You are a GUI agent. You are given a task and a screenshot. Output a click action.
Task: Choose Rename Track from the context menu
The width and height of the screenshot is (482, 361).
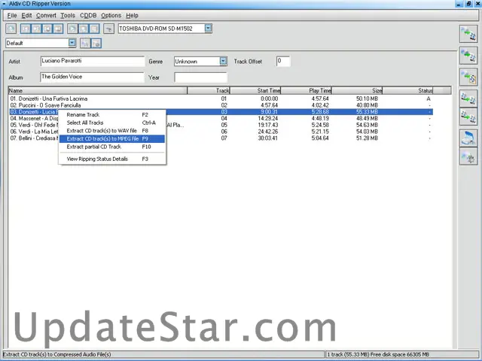112,115
